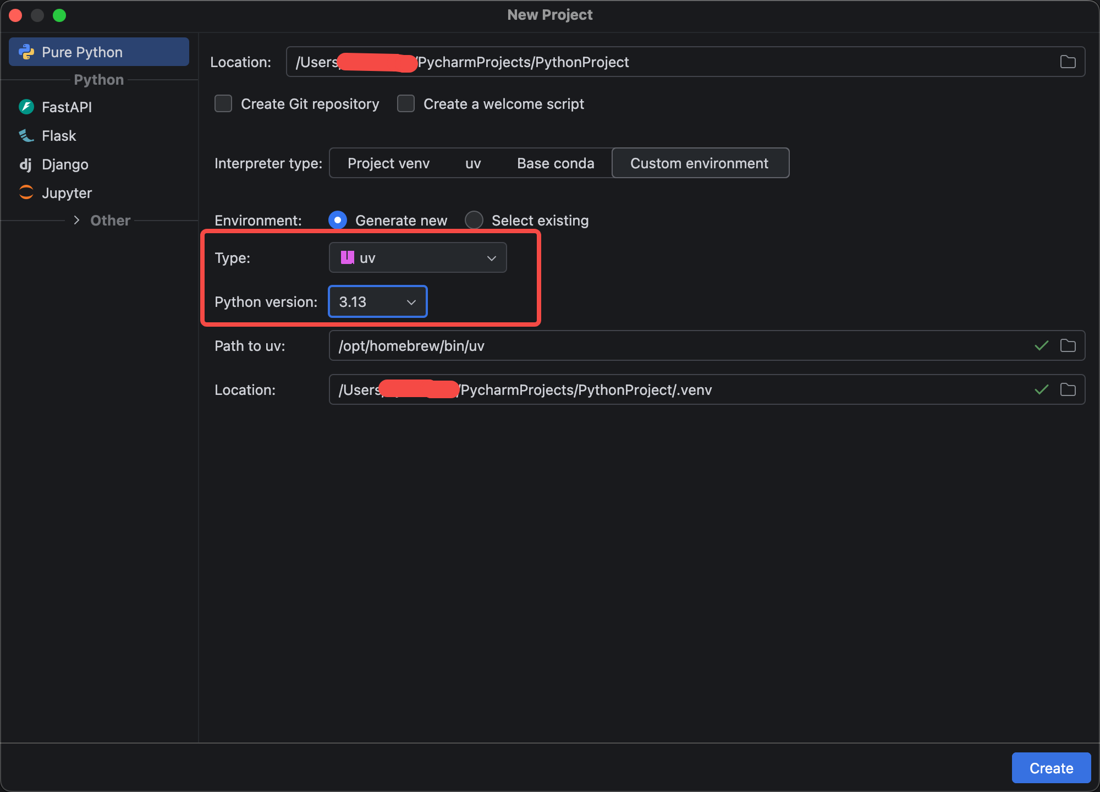Click the Jupyter orange icon
The height and width of the screenshot is (792, 1100).
[x=26, y=193]
